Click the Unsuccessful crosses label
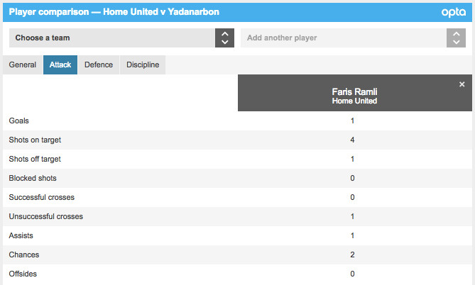 tap(45, 216)
